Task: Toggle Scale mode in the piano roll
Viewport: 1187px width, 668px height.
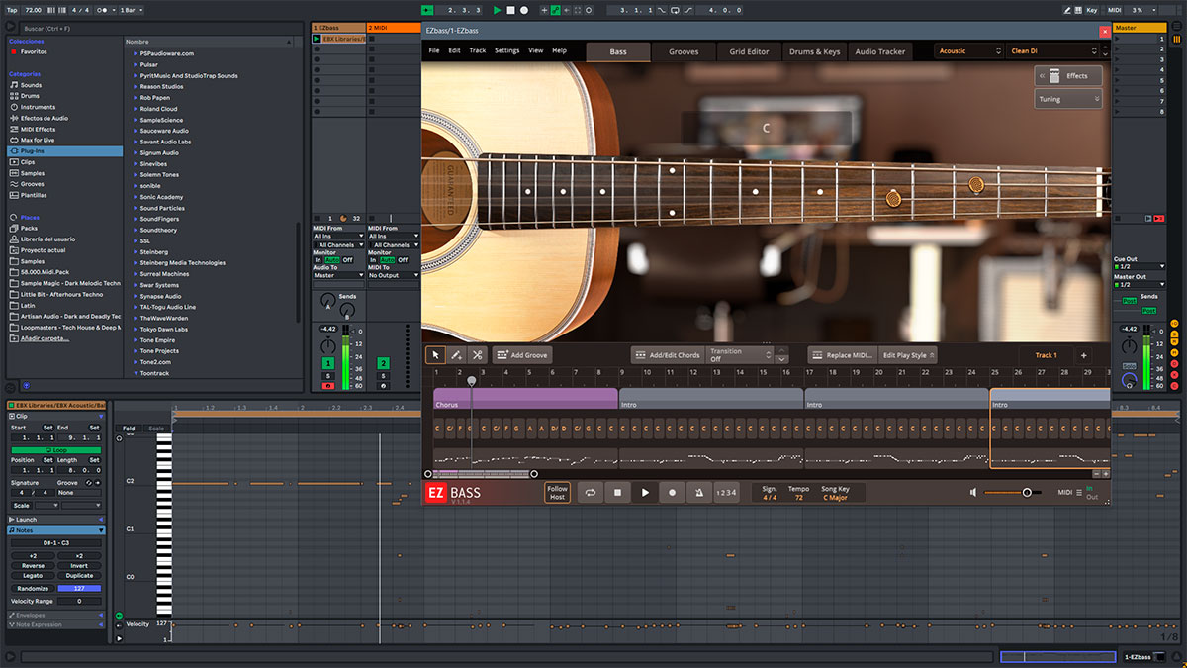Action: point(156,429)
